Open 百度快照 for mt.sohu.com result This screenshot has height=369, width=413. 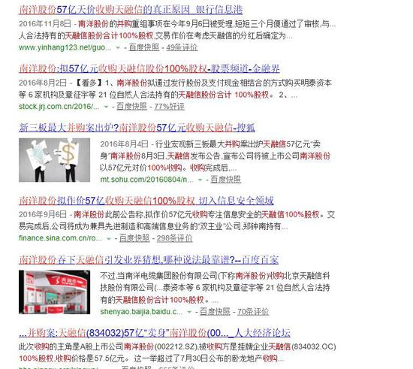pyautogui.click(x=226, y=179)
